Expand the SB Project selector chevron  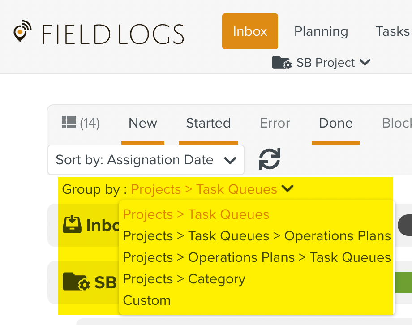click(365, 62)
